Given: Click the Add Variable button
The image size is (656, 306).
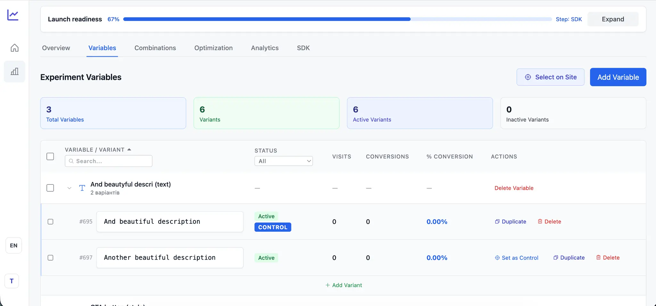Looking at the screenshot, I should pos(618,77).
